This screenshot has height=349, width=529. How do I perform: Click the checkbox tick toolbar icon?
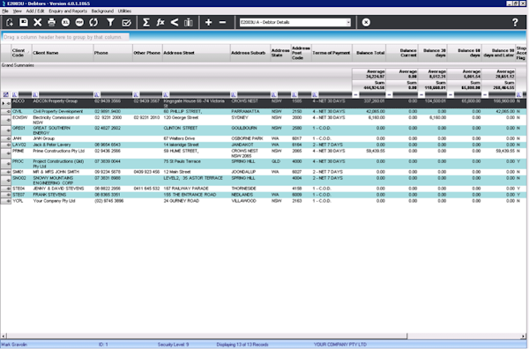(x=126, y=22)
